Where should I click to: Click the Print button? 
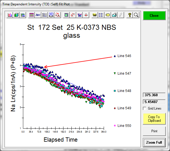(154, 131)
